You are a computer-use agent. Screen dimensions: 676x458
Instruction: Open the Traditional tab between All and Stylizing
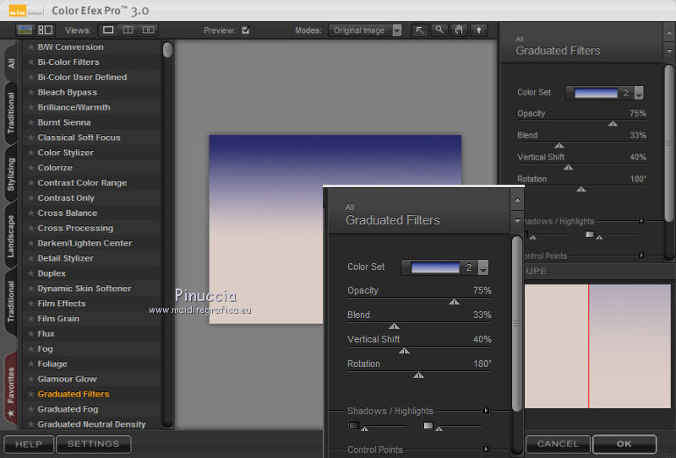pyautogui.click(x=11, y=113)
